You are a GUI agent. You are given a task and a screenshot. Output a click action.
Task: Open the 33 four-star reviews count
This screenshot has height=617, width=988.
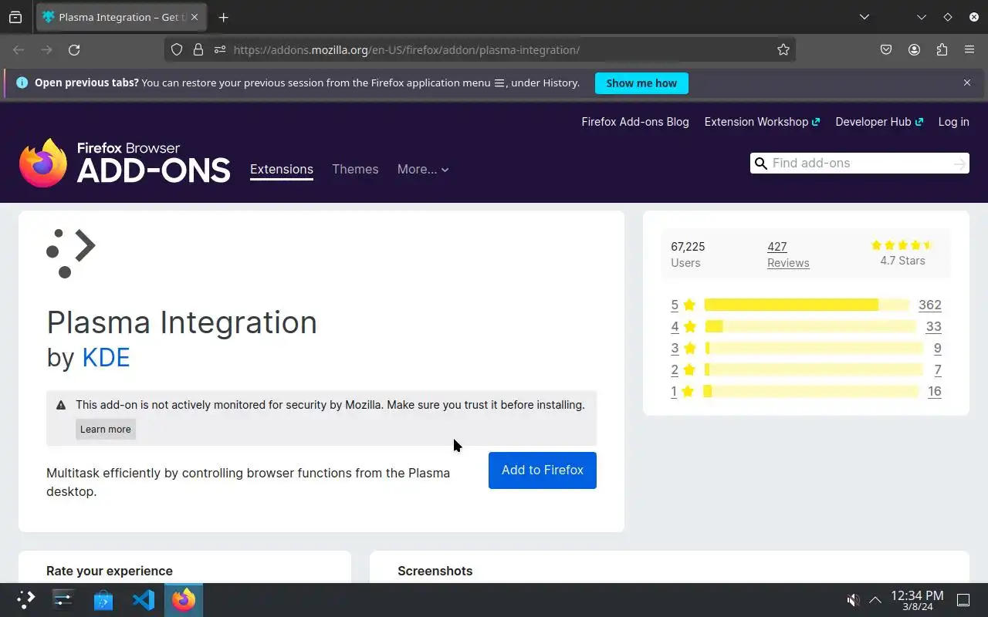coord(934,326)
